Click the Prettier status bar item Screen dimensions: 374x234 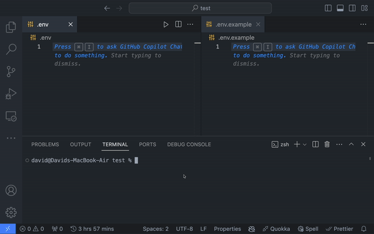click(339, 229)
